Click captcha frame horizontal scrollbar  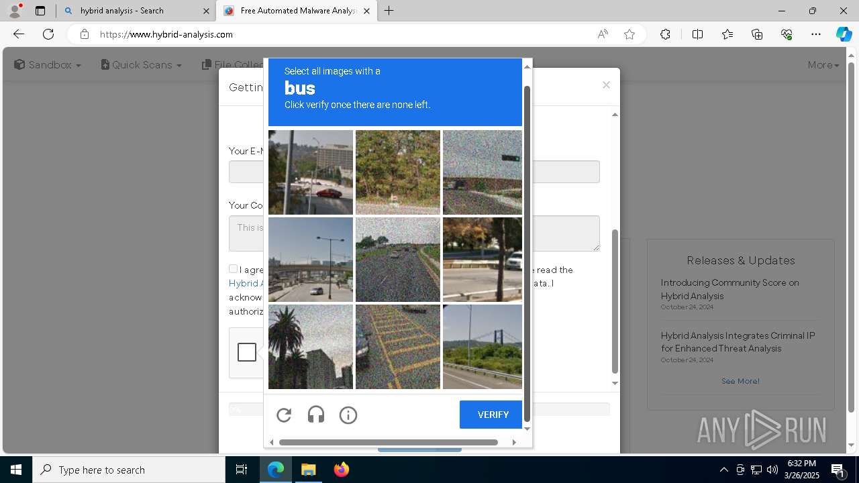tap(388, 442)
